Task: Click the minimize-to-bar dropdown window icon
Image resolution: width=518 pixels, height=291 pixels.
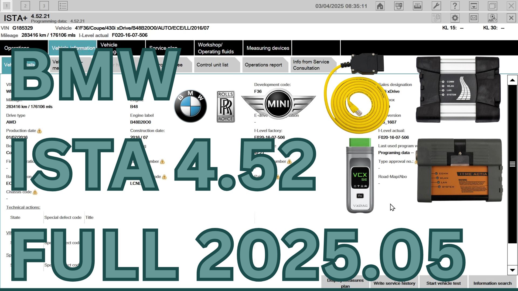Action: [474, 6]
